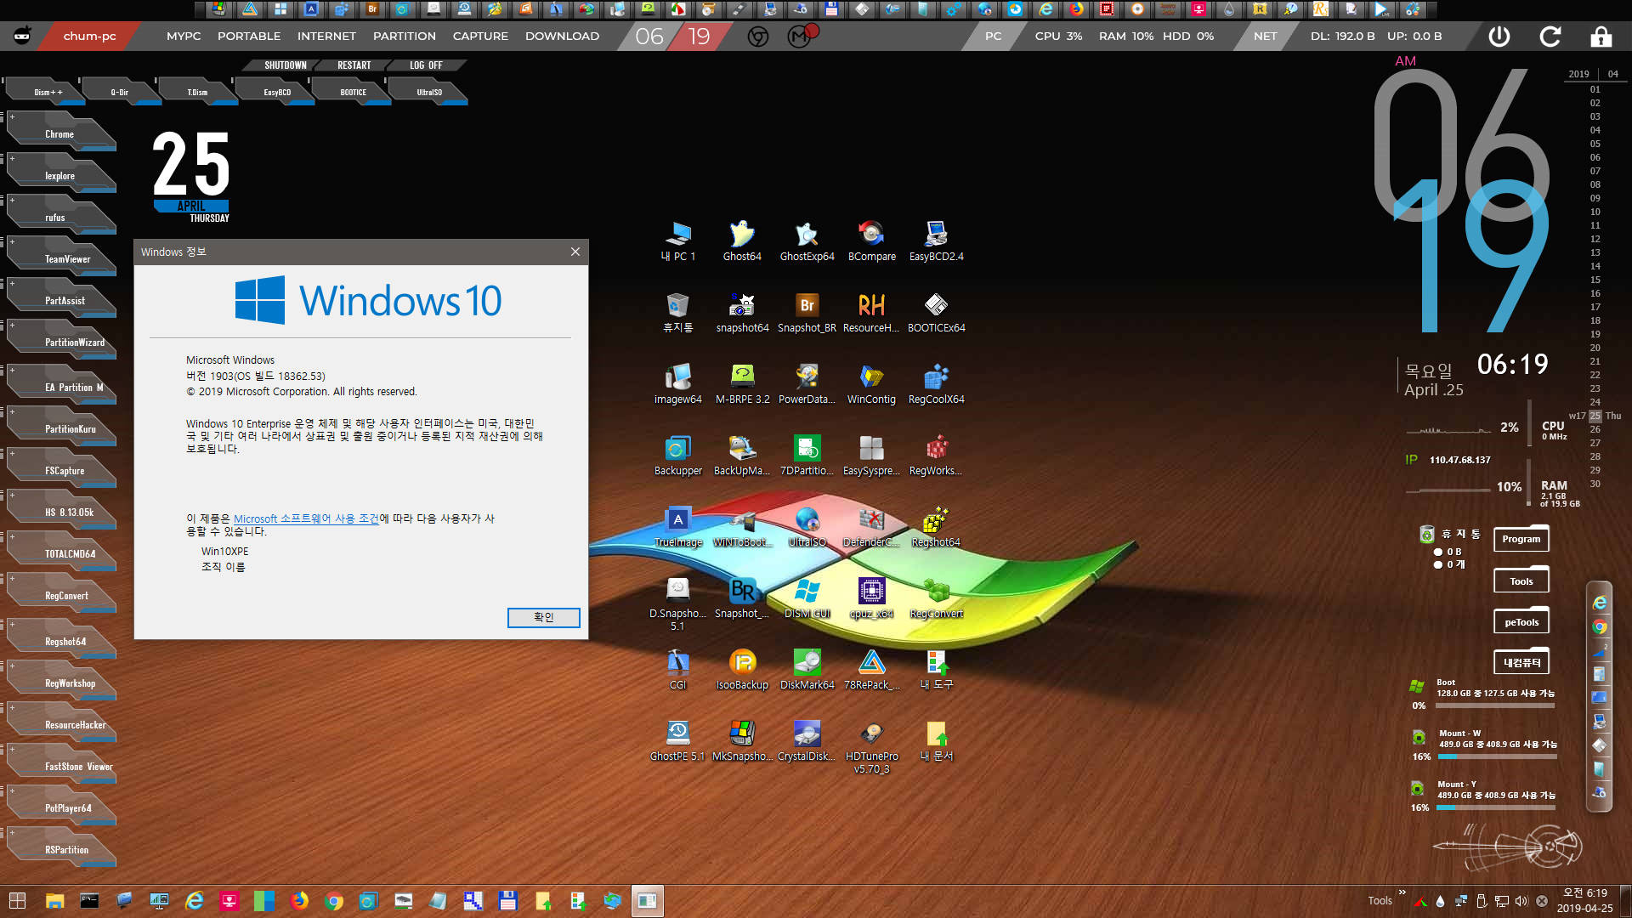
Task: Open 내컴퓨터 panel on right
Action: point(1521,662)
